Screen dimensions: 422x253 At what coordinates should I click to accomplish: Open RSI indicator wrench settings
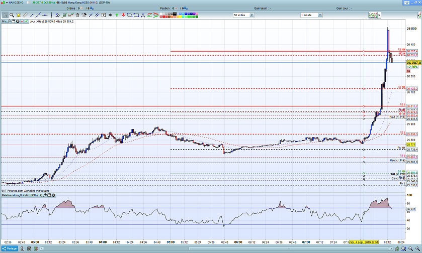tap(45, 195)
